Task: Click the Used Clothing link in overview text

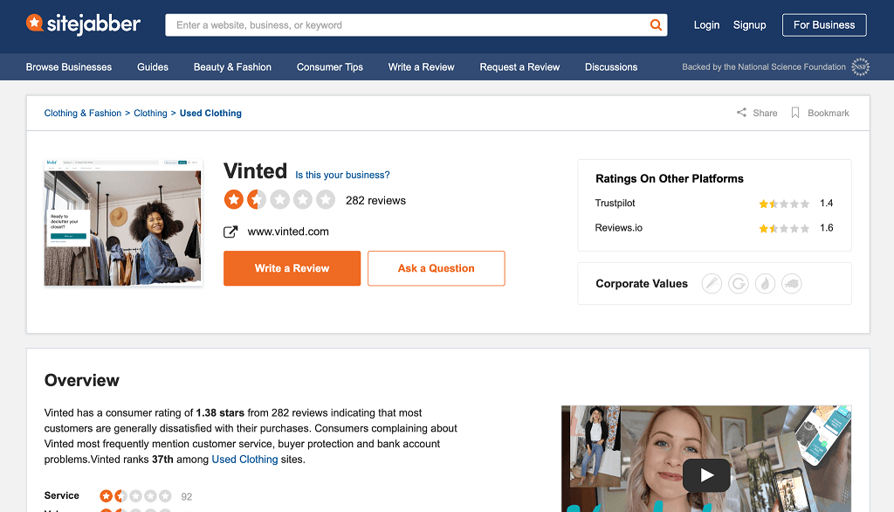Action: coord(244,460)
